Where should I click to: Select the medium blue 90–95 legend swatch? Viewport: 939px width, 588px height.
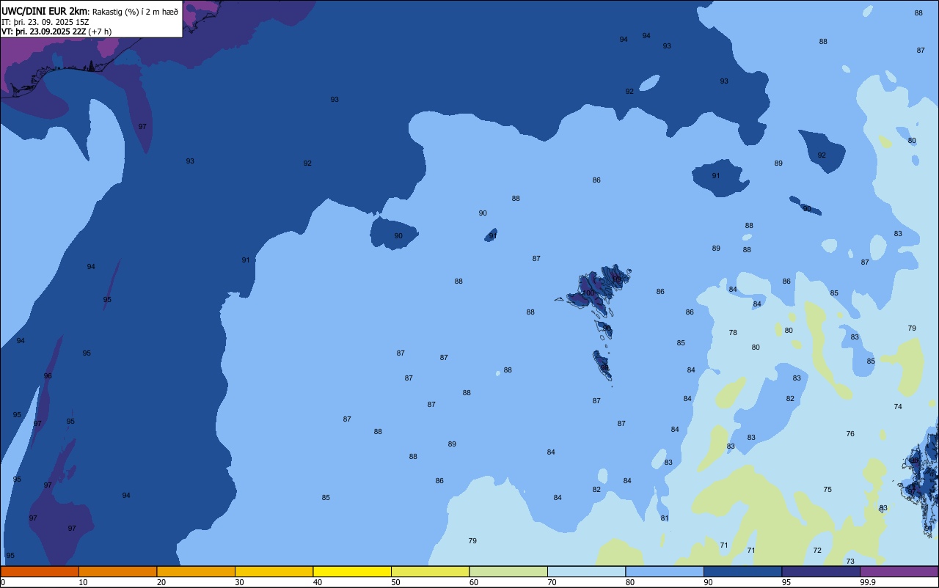tap(742, 571)
